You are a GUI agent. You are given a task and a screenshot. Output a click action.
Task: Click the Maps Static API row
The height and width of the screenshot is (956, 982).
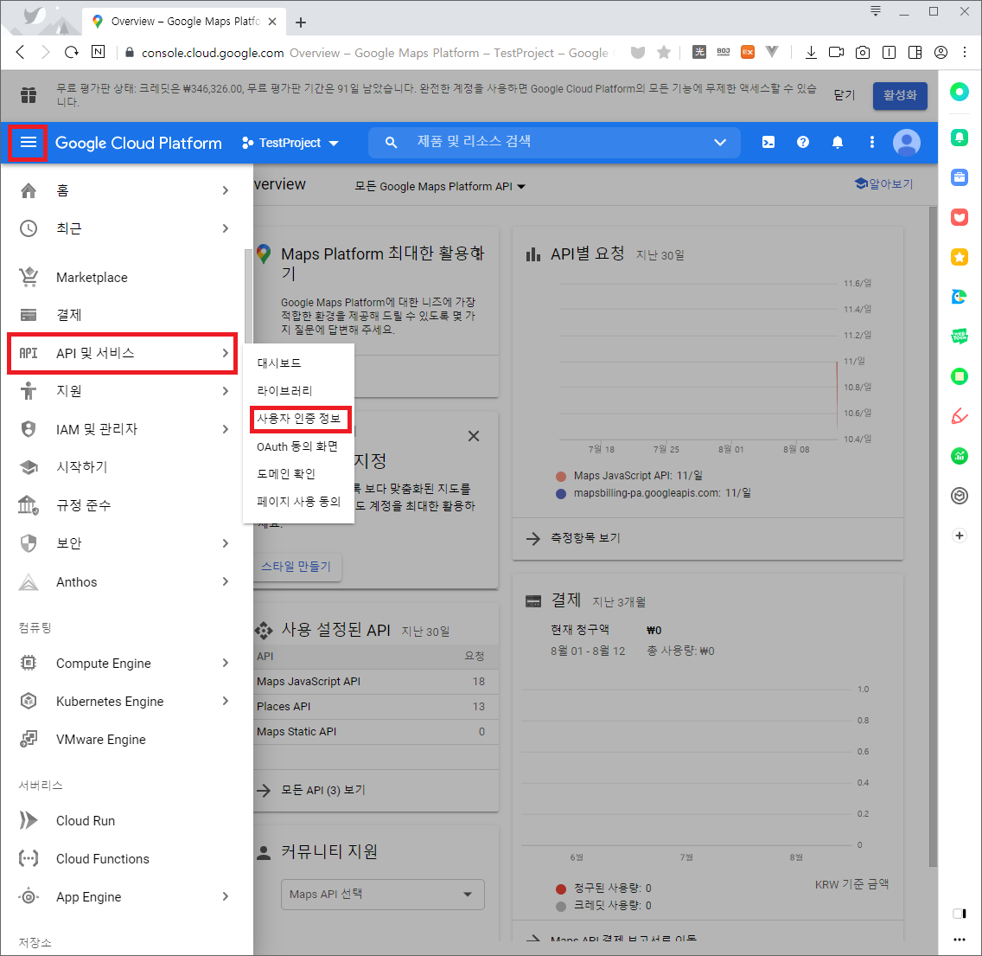[376, 732]
